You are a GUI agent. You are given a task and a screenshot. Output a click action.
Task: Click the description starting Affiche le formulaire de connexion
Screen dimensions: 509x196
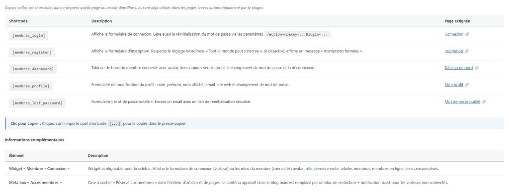[x=211, y=34]
